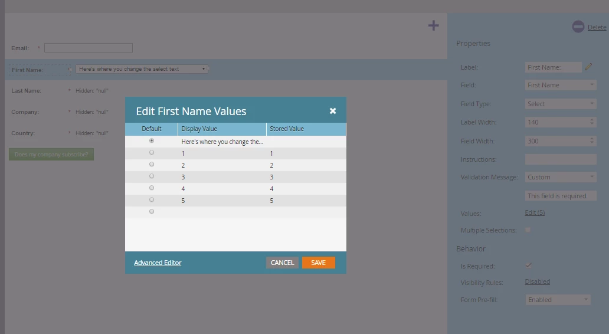609x334 pixels.
Task: Click display value cell 3
Action: tap(222, 177)
